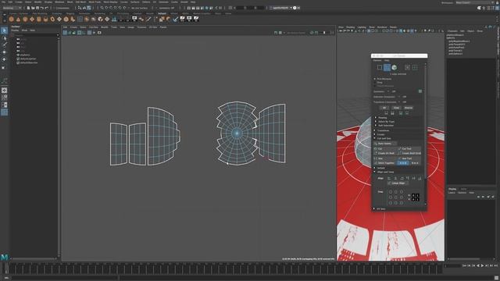Click first icon in UV Editor toolbar
Screen dimensions: 500x281
[65, 33]
